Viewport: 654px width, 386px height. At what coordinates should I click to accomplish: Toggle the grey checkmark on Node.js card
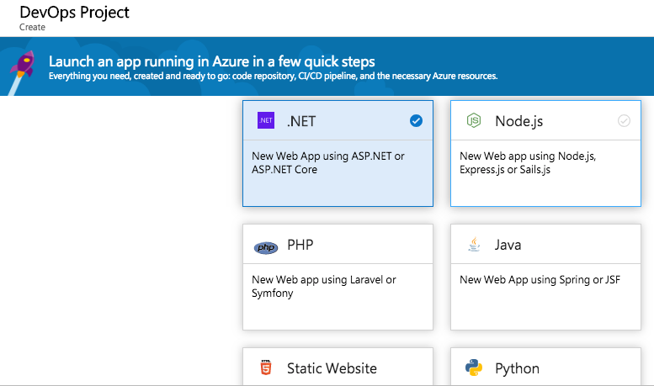[624, 121]
